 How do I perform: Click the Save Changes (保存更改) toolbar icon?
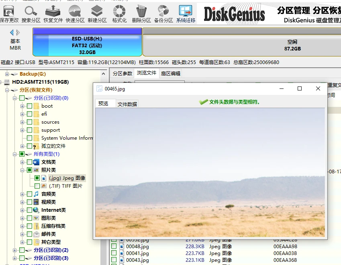coord(9,14)
